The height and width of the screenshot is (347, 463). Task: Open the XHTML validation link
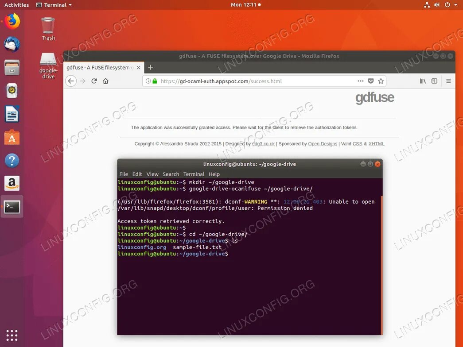click(x=376, y=144)
